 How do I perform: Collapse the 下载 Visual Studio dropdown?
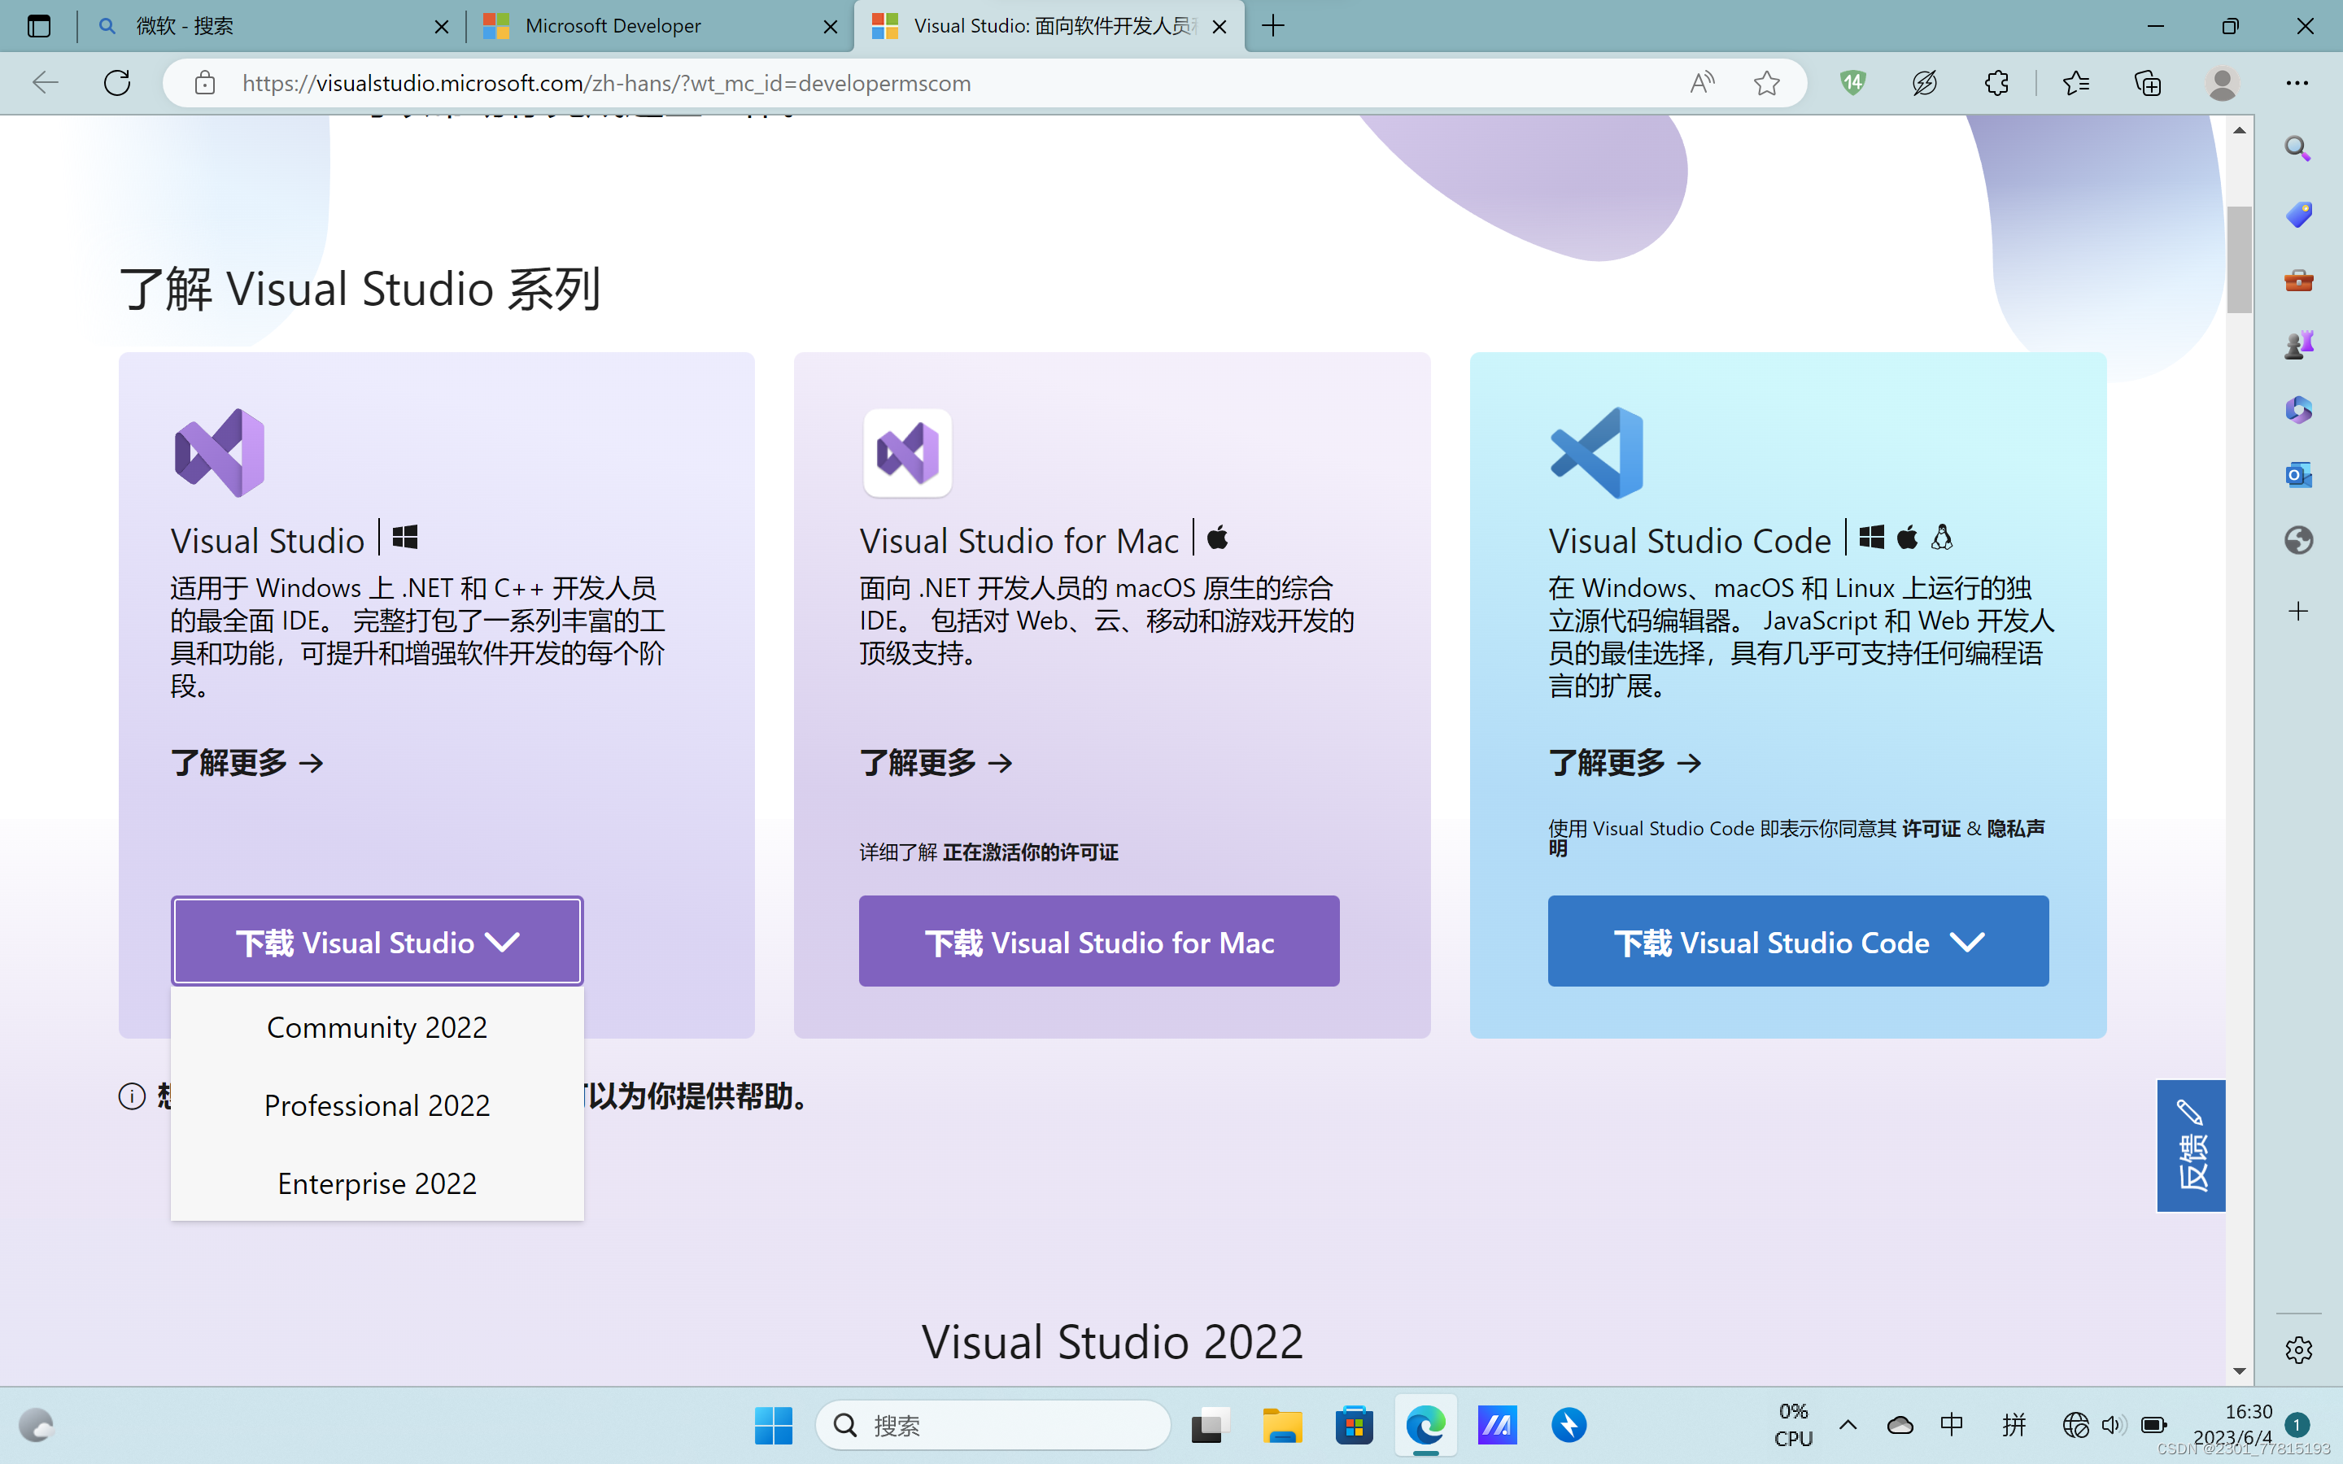(x=377, y=941)
